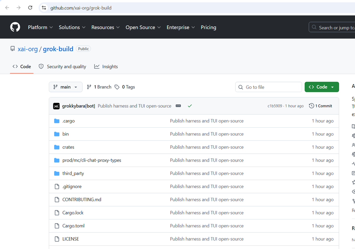This screenshot has height=249, width=355.
Task: Switch to the Code tab
Action: [x=22, y=67]
